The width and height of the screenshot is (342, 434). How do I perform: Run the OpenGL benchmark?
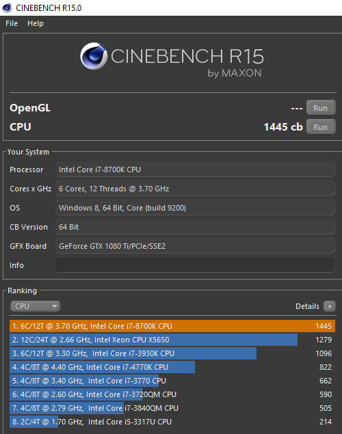(321, 108)
